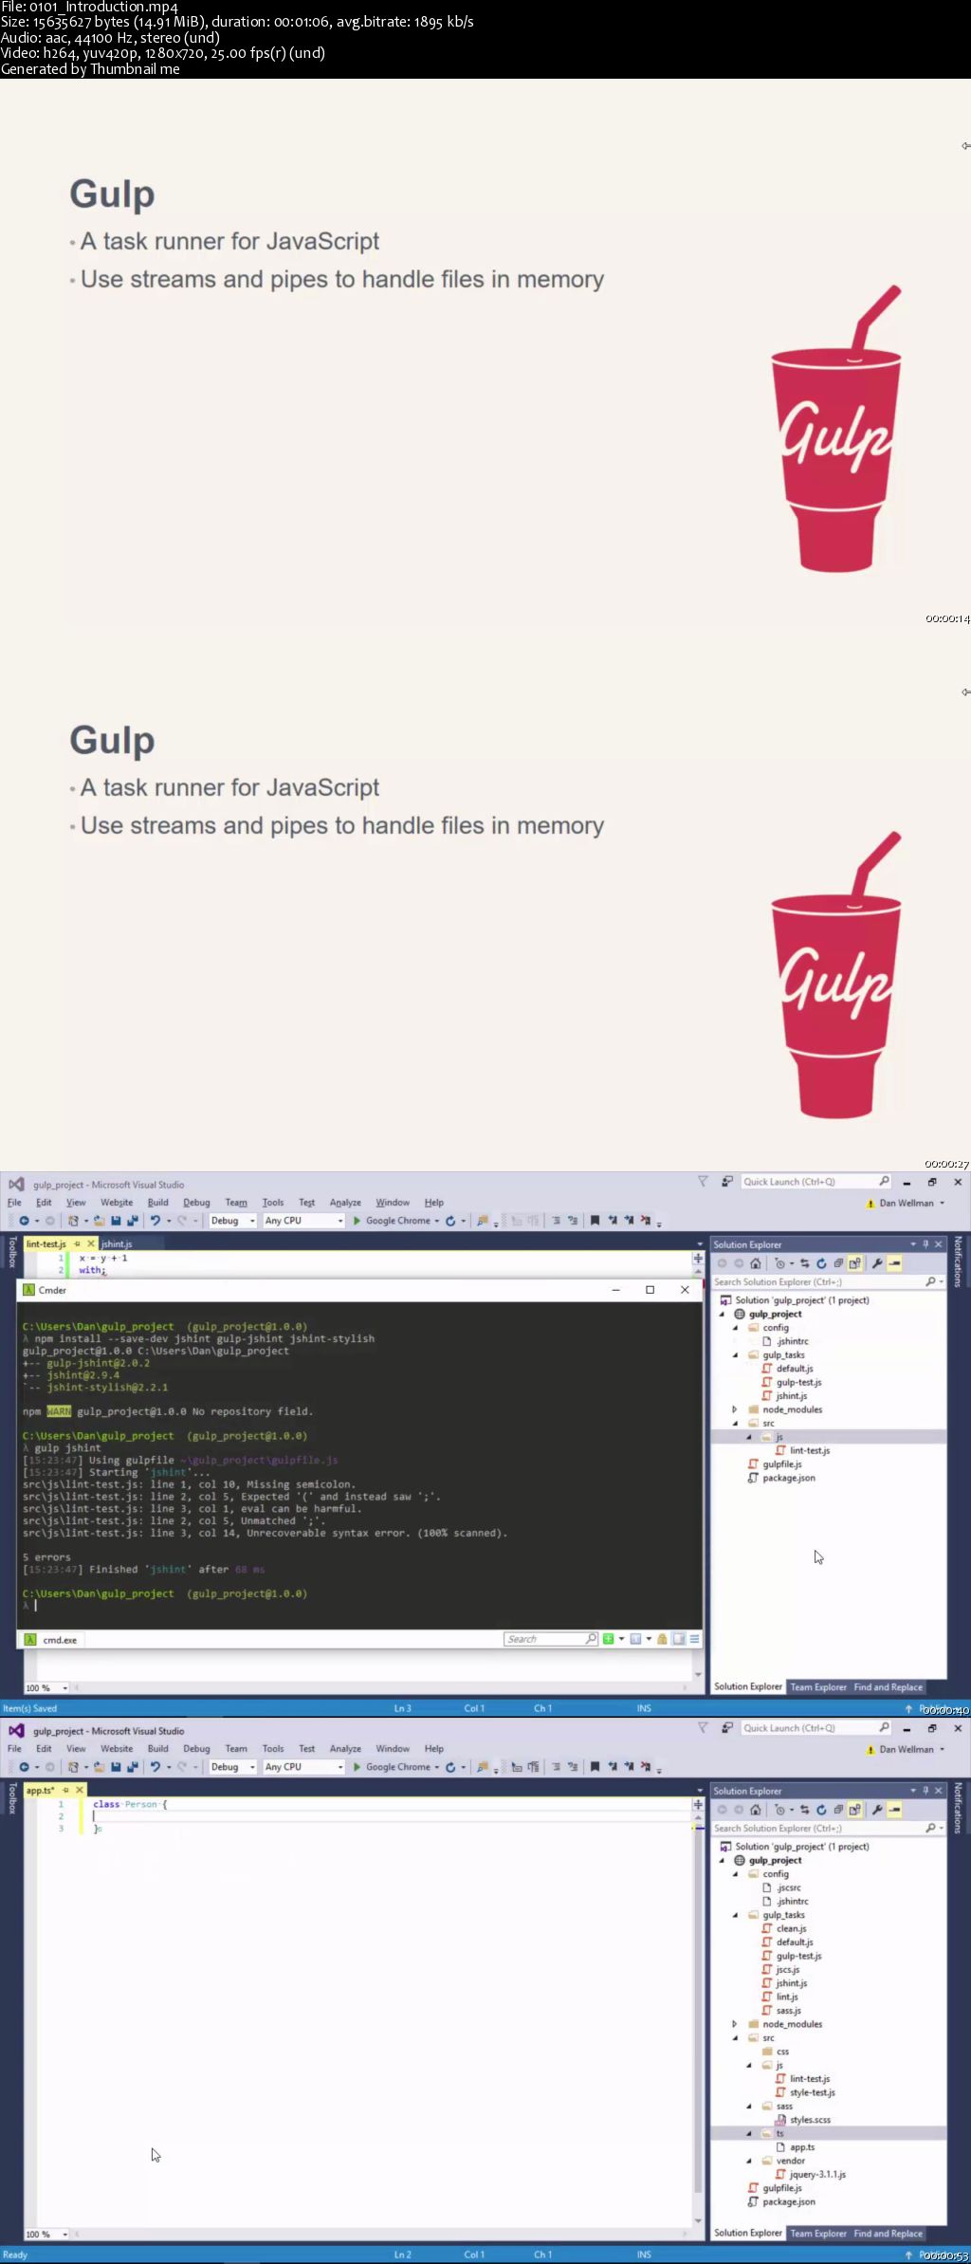Click Dan Wellman account name in the app.ts frame
Viewport: 971px width, 2264px height.
click(x=907, y=1749)
